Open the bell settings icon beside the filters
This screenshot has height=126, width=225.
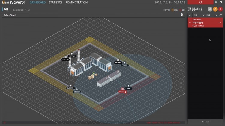coord(220,15)
